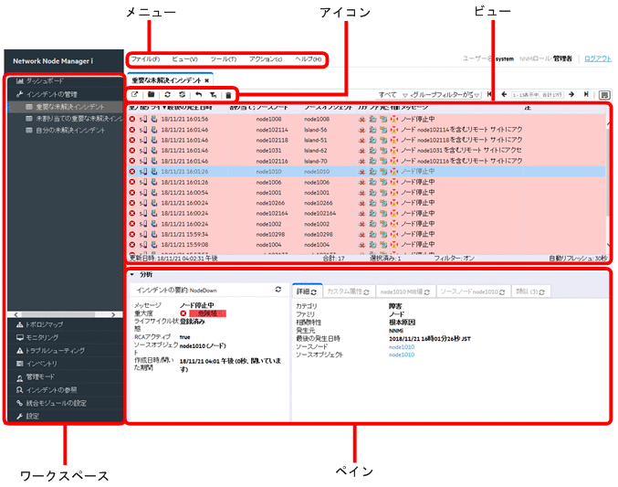This screenshot has width=618, height=487.
Task: Click the ログアウト link
Action: point(598,58)
